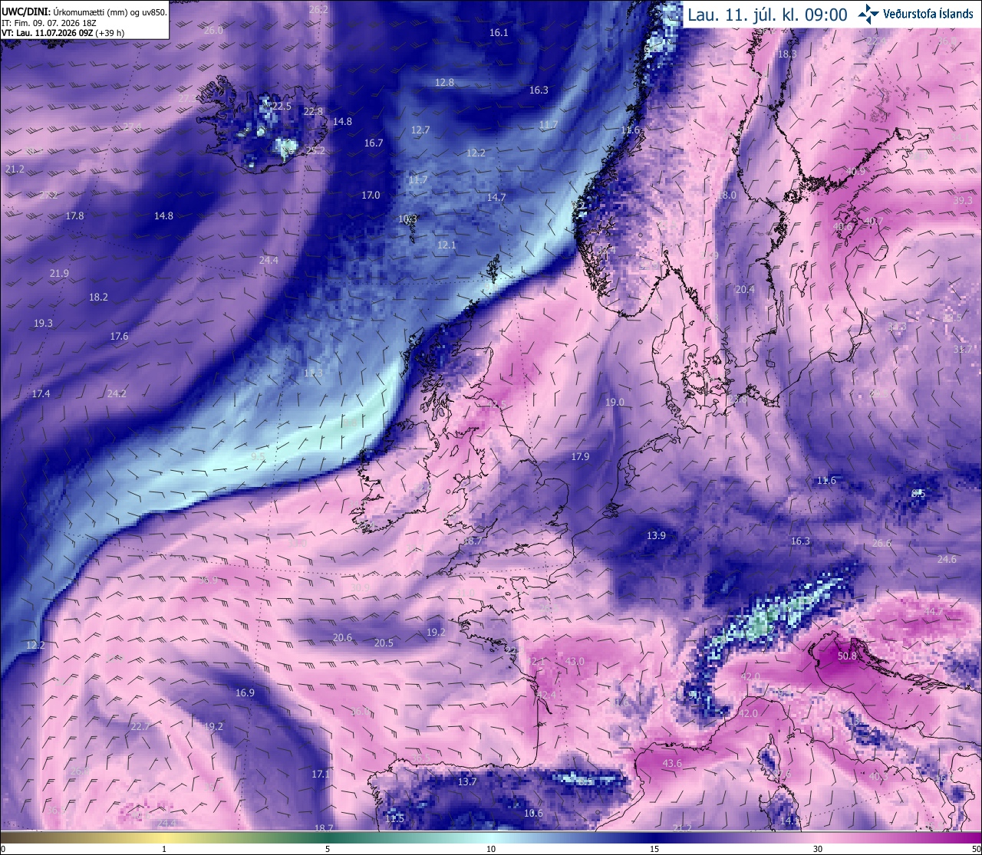982x855 pixels.
Task: Click the 20.4 value label over Sweden
Action: point(744,290)
